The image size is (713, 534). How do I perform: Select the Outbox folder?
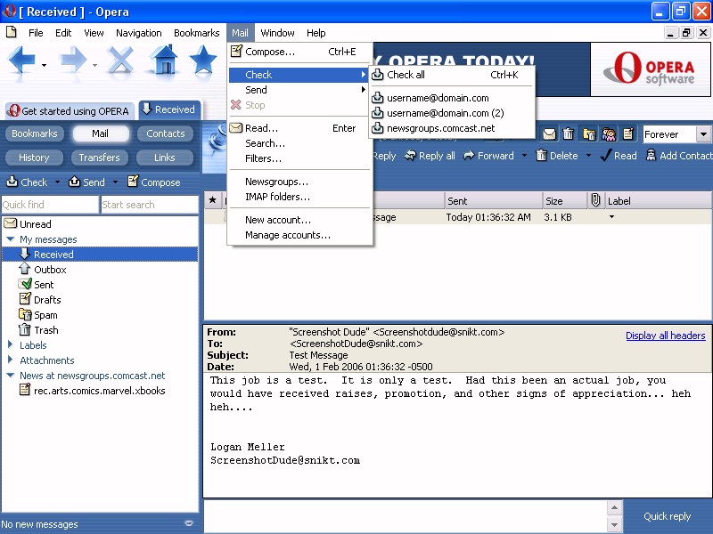tap(43, 270)
